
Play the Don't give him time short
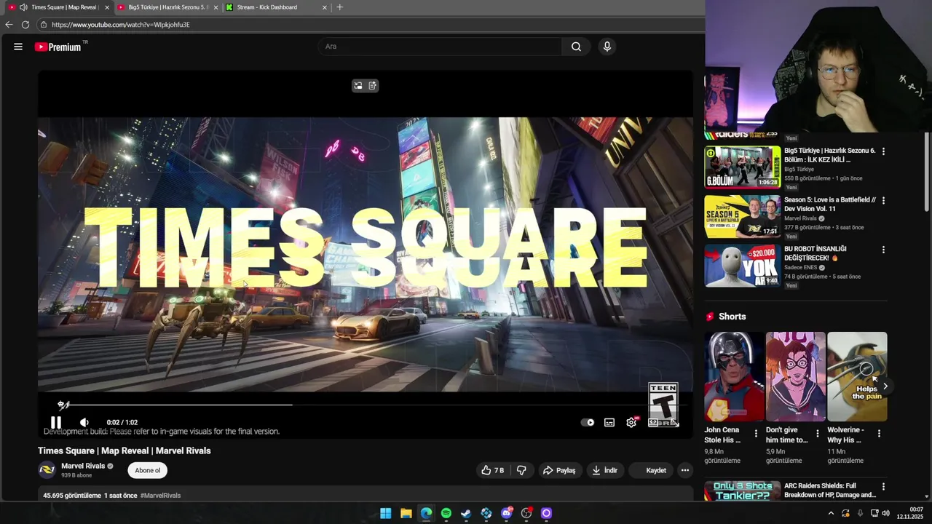coord(796,376)
